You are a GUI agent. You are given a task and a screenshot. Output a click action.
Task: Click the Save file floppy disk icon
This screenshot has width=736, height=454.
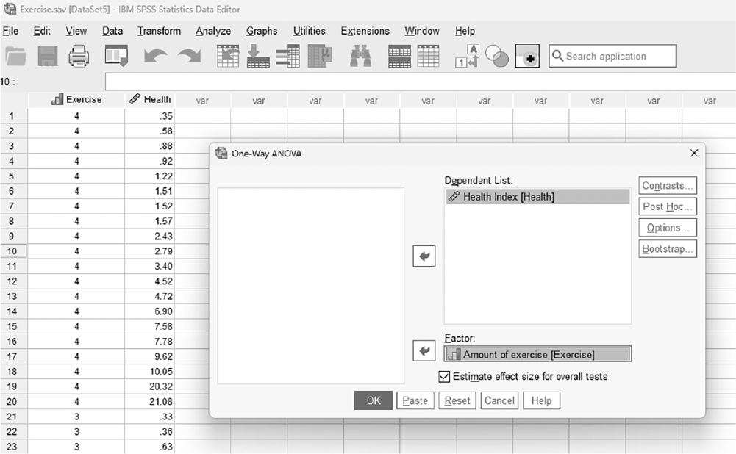47,57
